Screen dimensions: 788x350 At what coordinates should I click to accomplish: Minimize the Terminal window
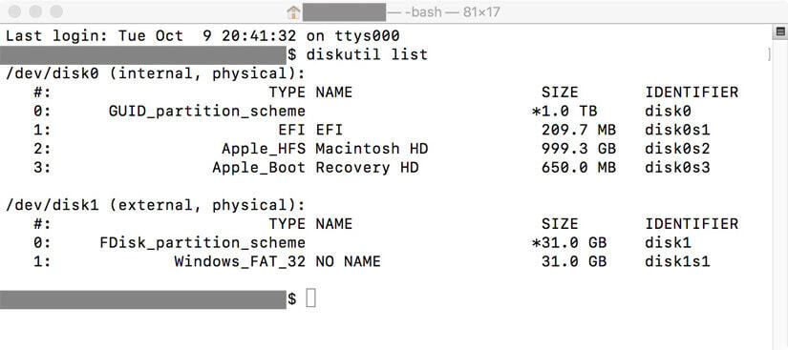[x=35, y=11]
